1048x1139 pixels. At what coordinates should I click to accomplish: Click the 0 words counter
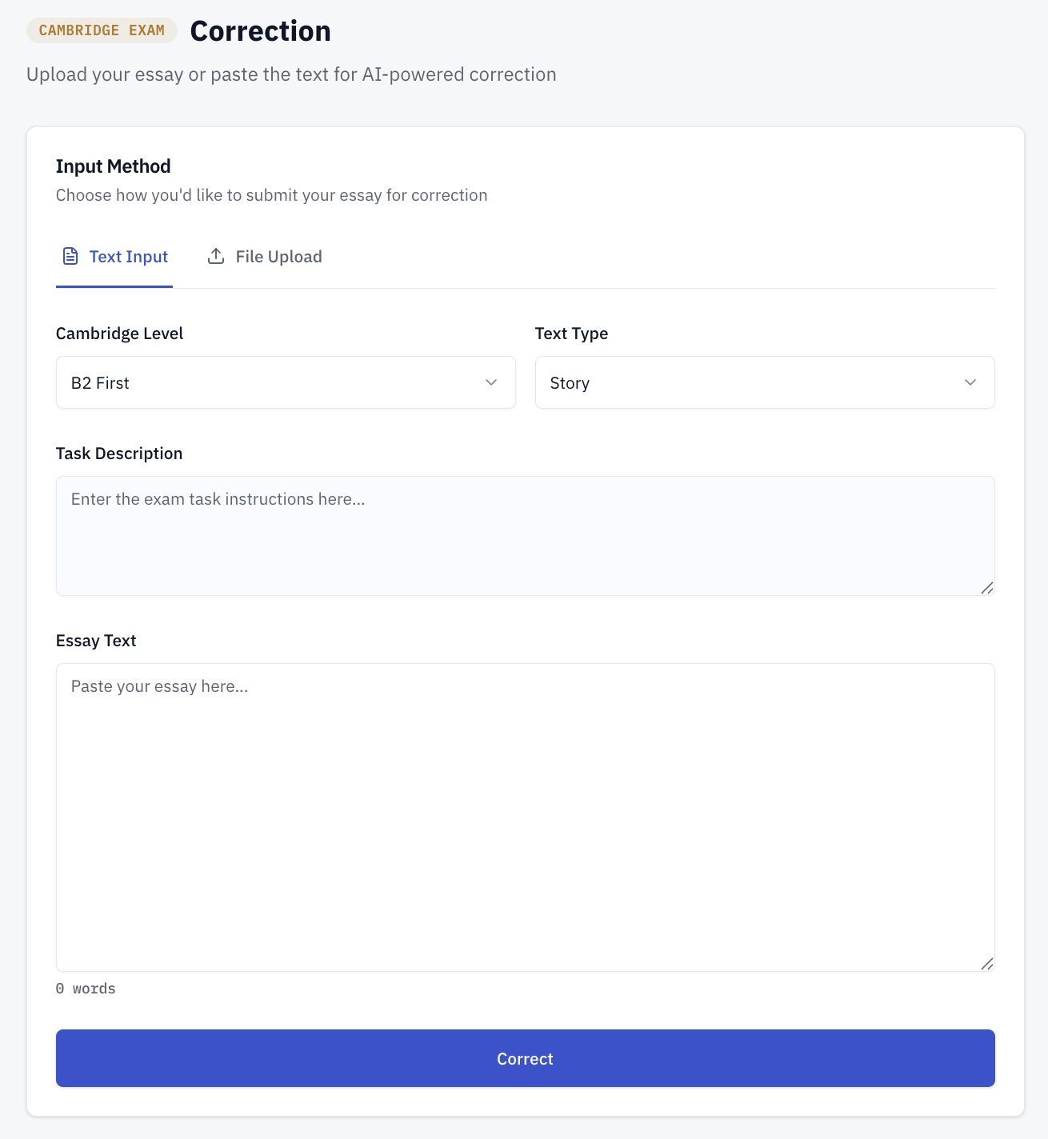click(x=86, y=989)
